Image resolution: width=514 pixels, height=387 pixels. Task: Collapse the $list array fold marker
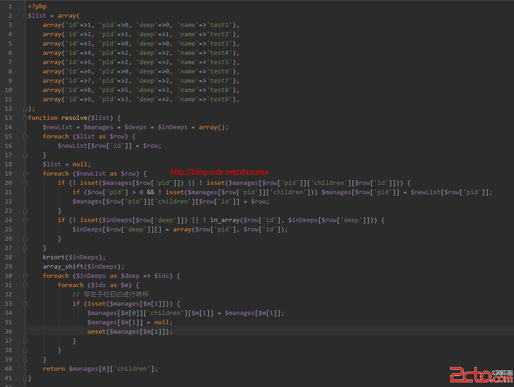point(25,16)
